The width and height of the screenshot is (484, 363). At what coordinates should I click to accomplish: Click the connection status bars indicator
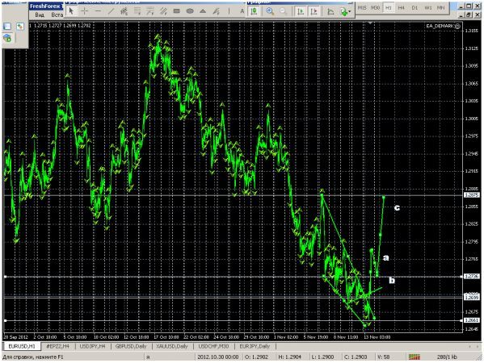tap(415, 357)
